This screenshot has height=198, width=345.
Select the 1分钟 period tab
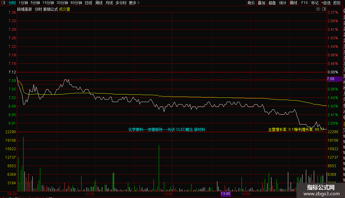(x=23, y=3)
